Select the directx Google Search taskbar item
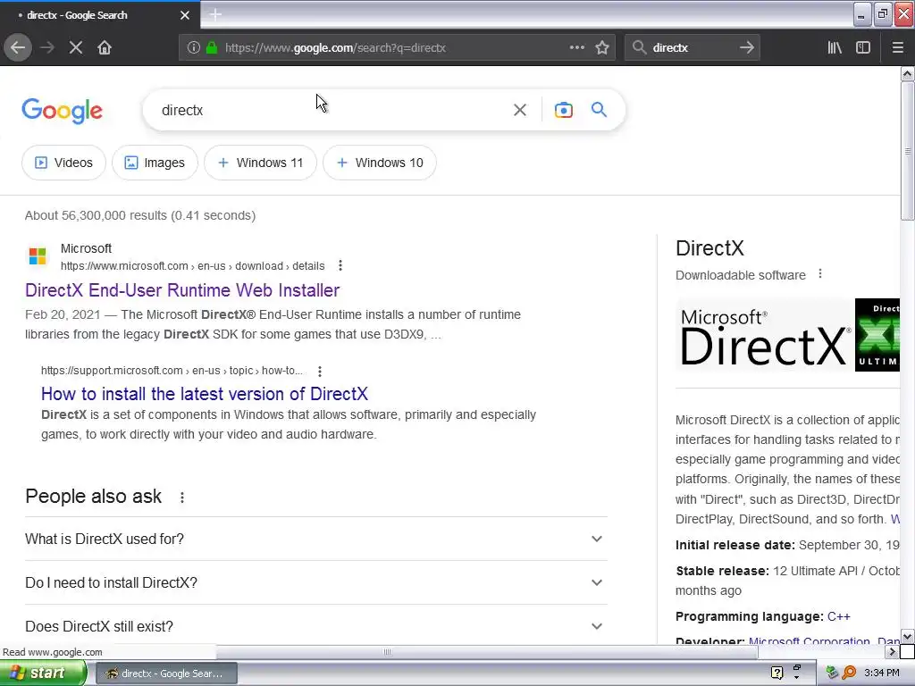Screen dimensions: 915x686 pyautogui.click(x=166, y=673)
